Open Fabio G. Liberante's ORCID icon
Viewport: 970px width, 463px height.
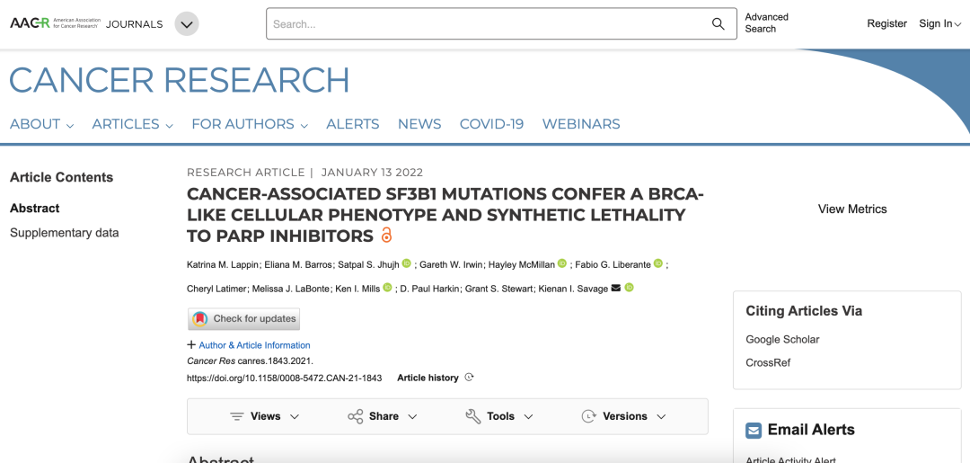(658, 263)
